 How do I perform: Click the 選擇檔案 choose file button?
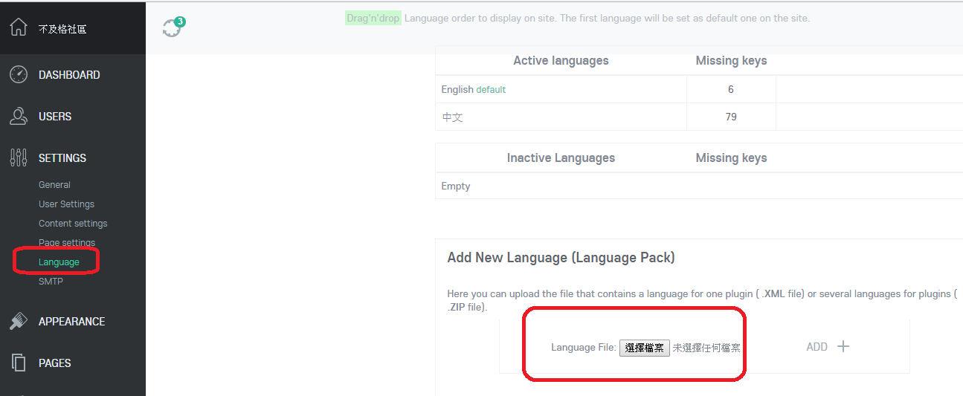click(x=644, y=348)
